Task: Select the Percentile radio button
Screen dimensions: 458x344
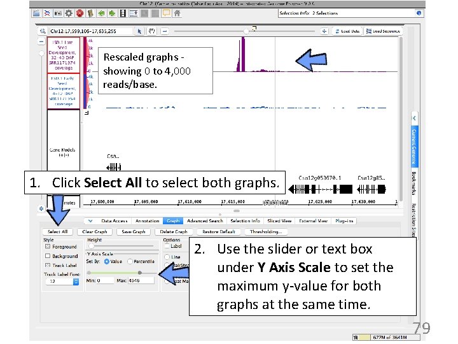Action: pyautogui.click(x=130, y=262)
